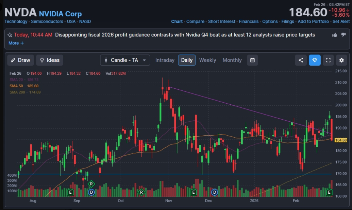Image resolution: width=352 pixels, height=210 pixels.
Task: Dislike the news headline with thumbs down
Action: tap(343, 35)
